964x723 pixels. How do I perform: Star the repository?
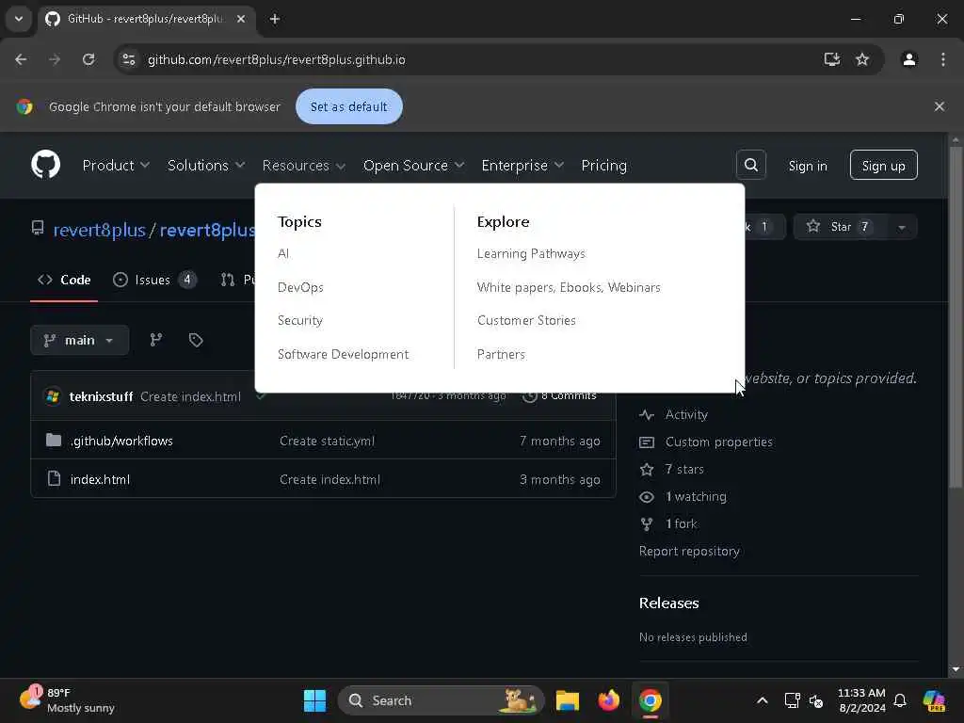point(840,227)
